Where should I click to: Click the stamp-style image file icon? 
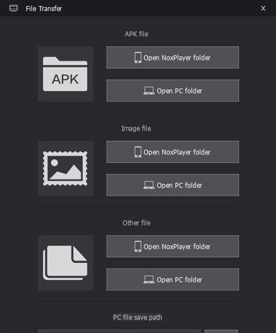[x=65, y=168]
